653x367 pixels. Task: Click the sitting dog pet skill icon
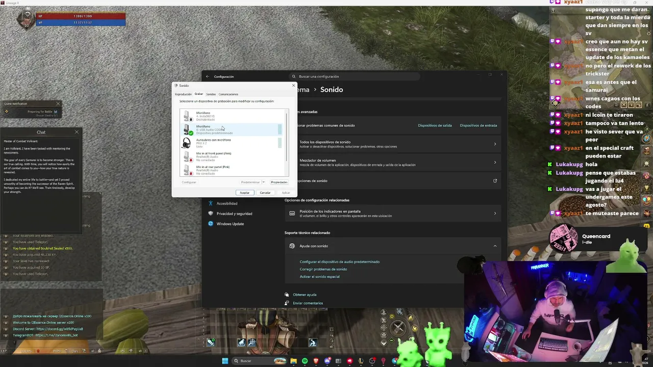(241, 342)
